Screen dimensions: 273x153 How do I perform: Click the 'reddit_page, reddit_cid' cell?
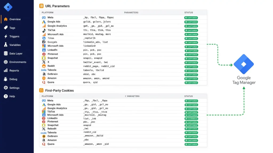coord(99,66)
